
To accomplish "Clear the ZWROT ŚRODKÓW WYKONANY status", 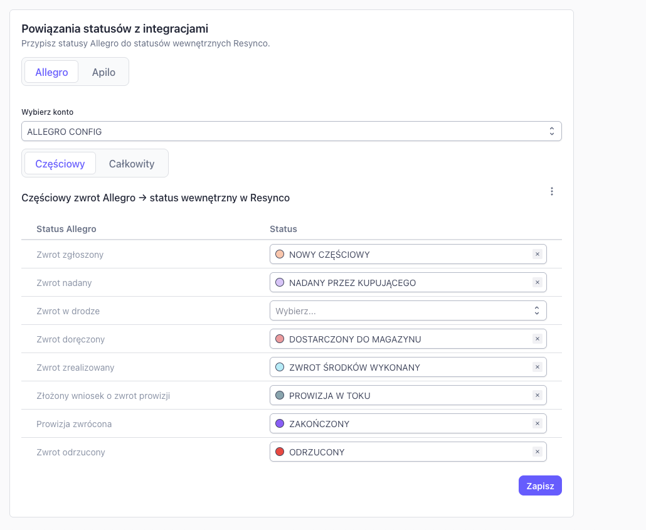I will [x=537, y=367].
